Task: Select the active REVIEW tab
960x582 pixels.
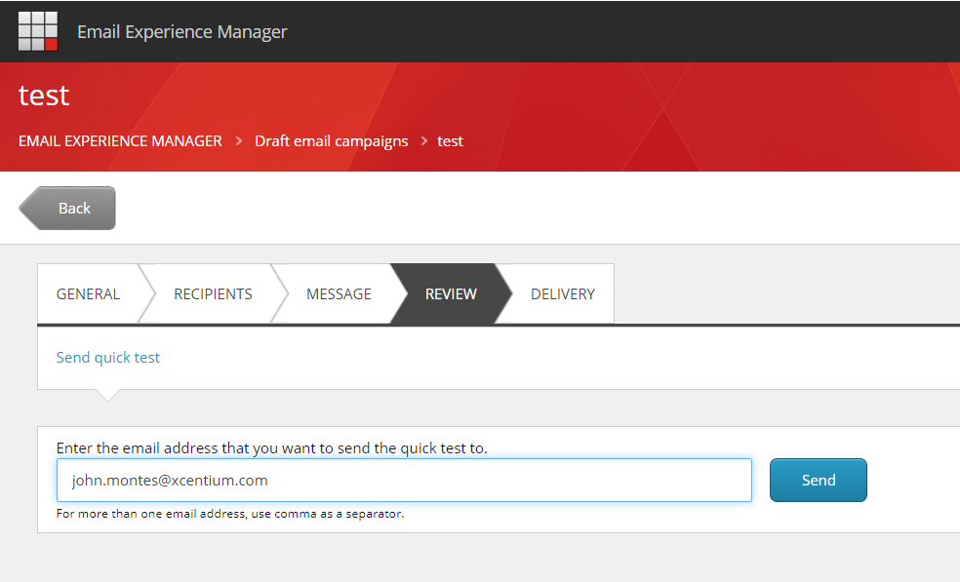Action: 451,294
